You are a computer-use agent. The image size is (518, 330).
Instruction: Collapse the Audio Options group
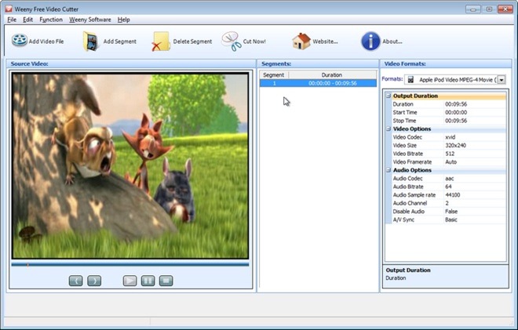[388, 170]
